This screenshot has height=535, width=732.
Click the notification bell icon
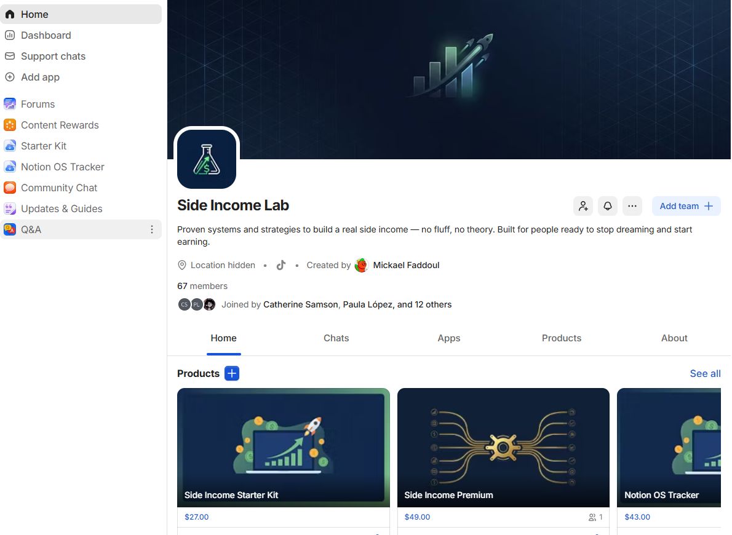click(x=607, y=206)
